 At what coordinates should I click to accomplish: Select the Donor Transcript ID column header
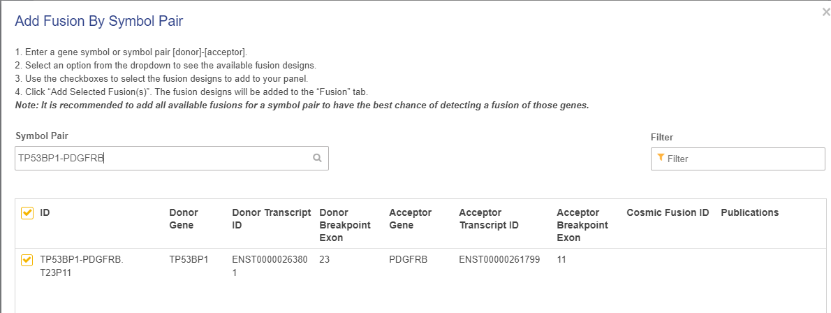tap(271, 219)
